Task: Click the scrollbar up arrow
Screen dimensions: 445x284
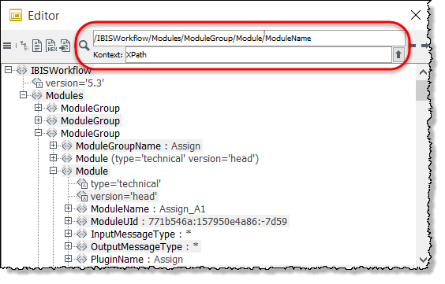Action: pyautogui.click(x=423, y=72)
